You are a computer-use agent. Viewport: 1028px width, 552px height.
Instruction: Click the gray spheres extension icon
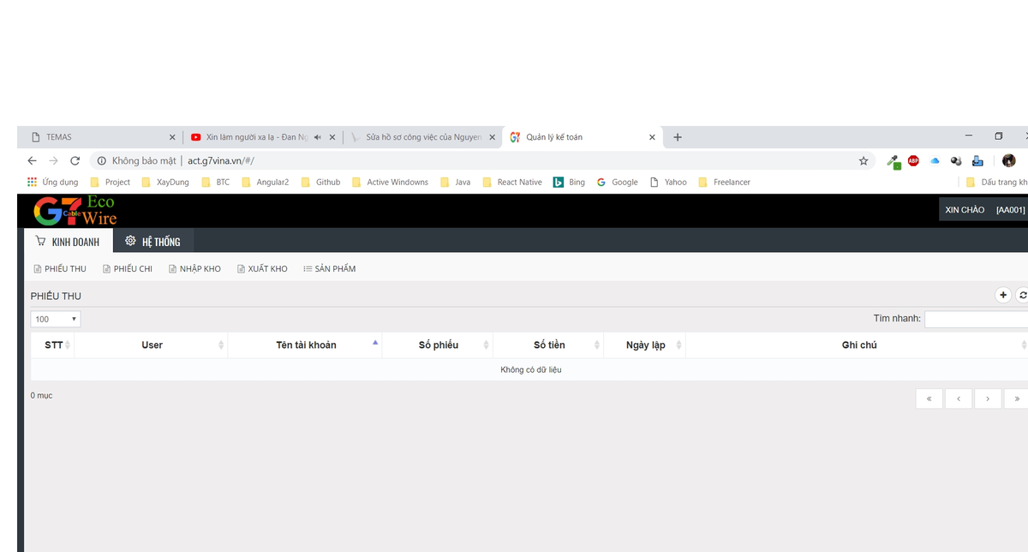[x=956, y=160]
